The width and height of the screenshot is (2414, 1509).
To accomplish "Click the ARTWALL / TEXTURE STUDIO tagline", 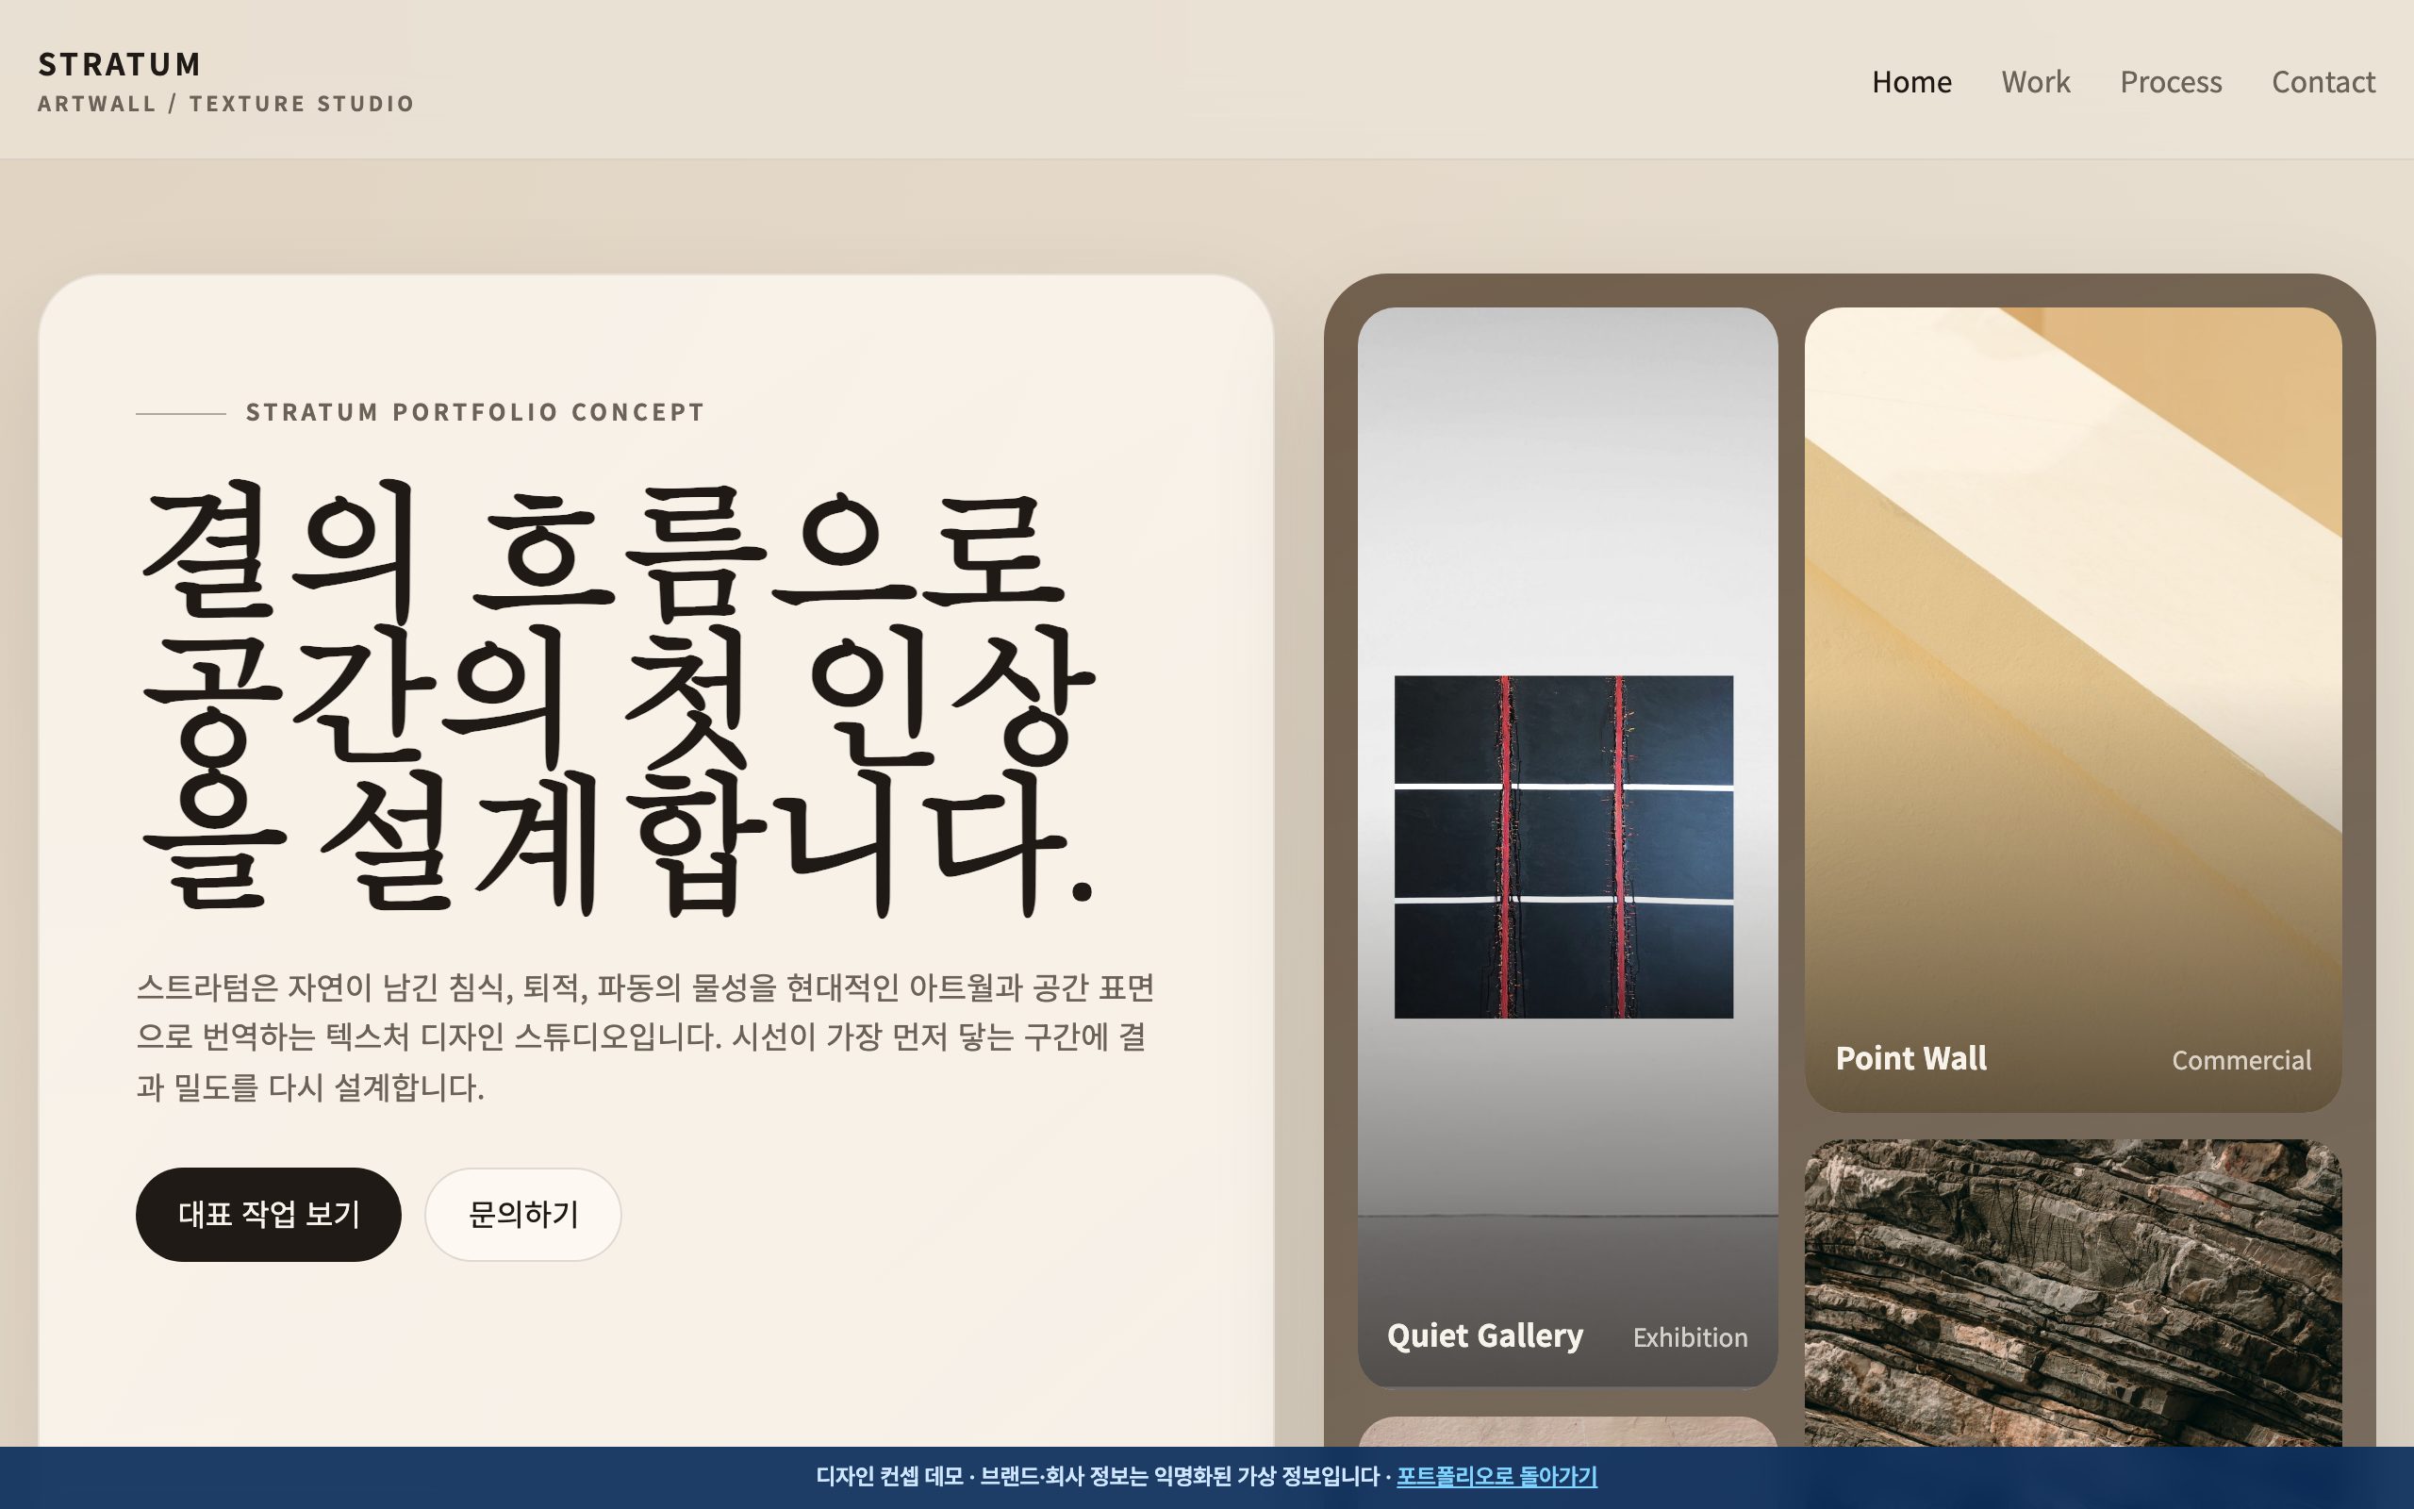I will (225, 104).
